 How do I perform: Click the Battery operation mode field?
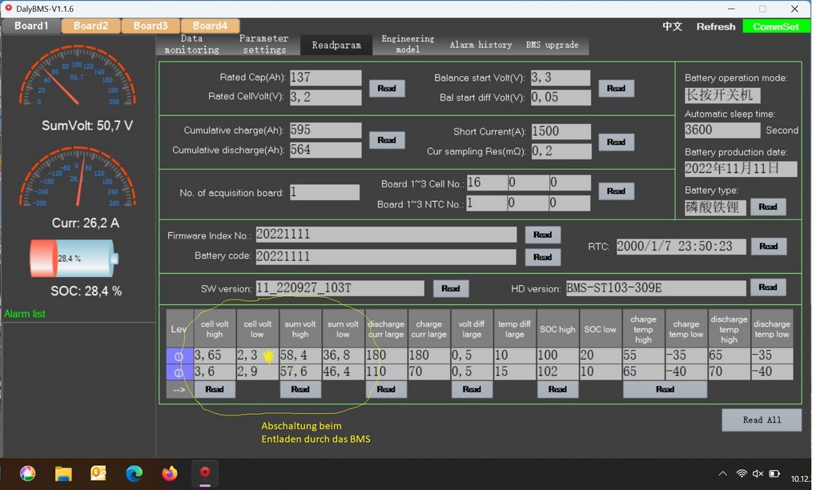722,95
